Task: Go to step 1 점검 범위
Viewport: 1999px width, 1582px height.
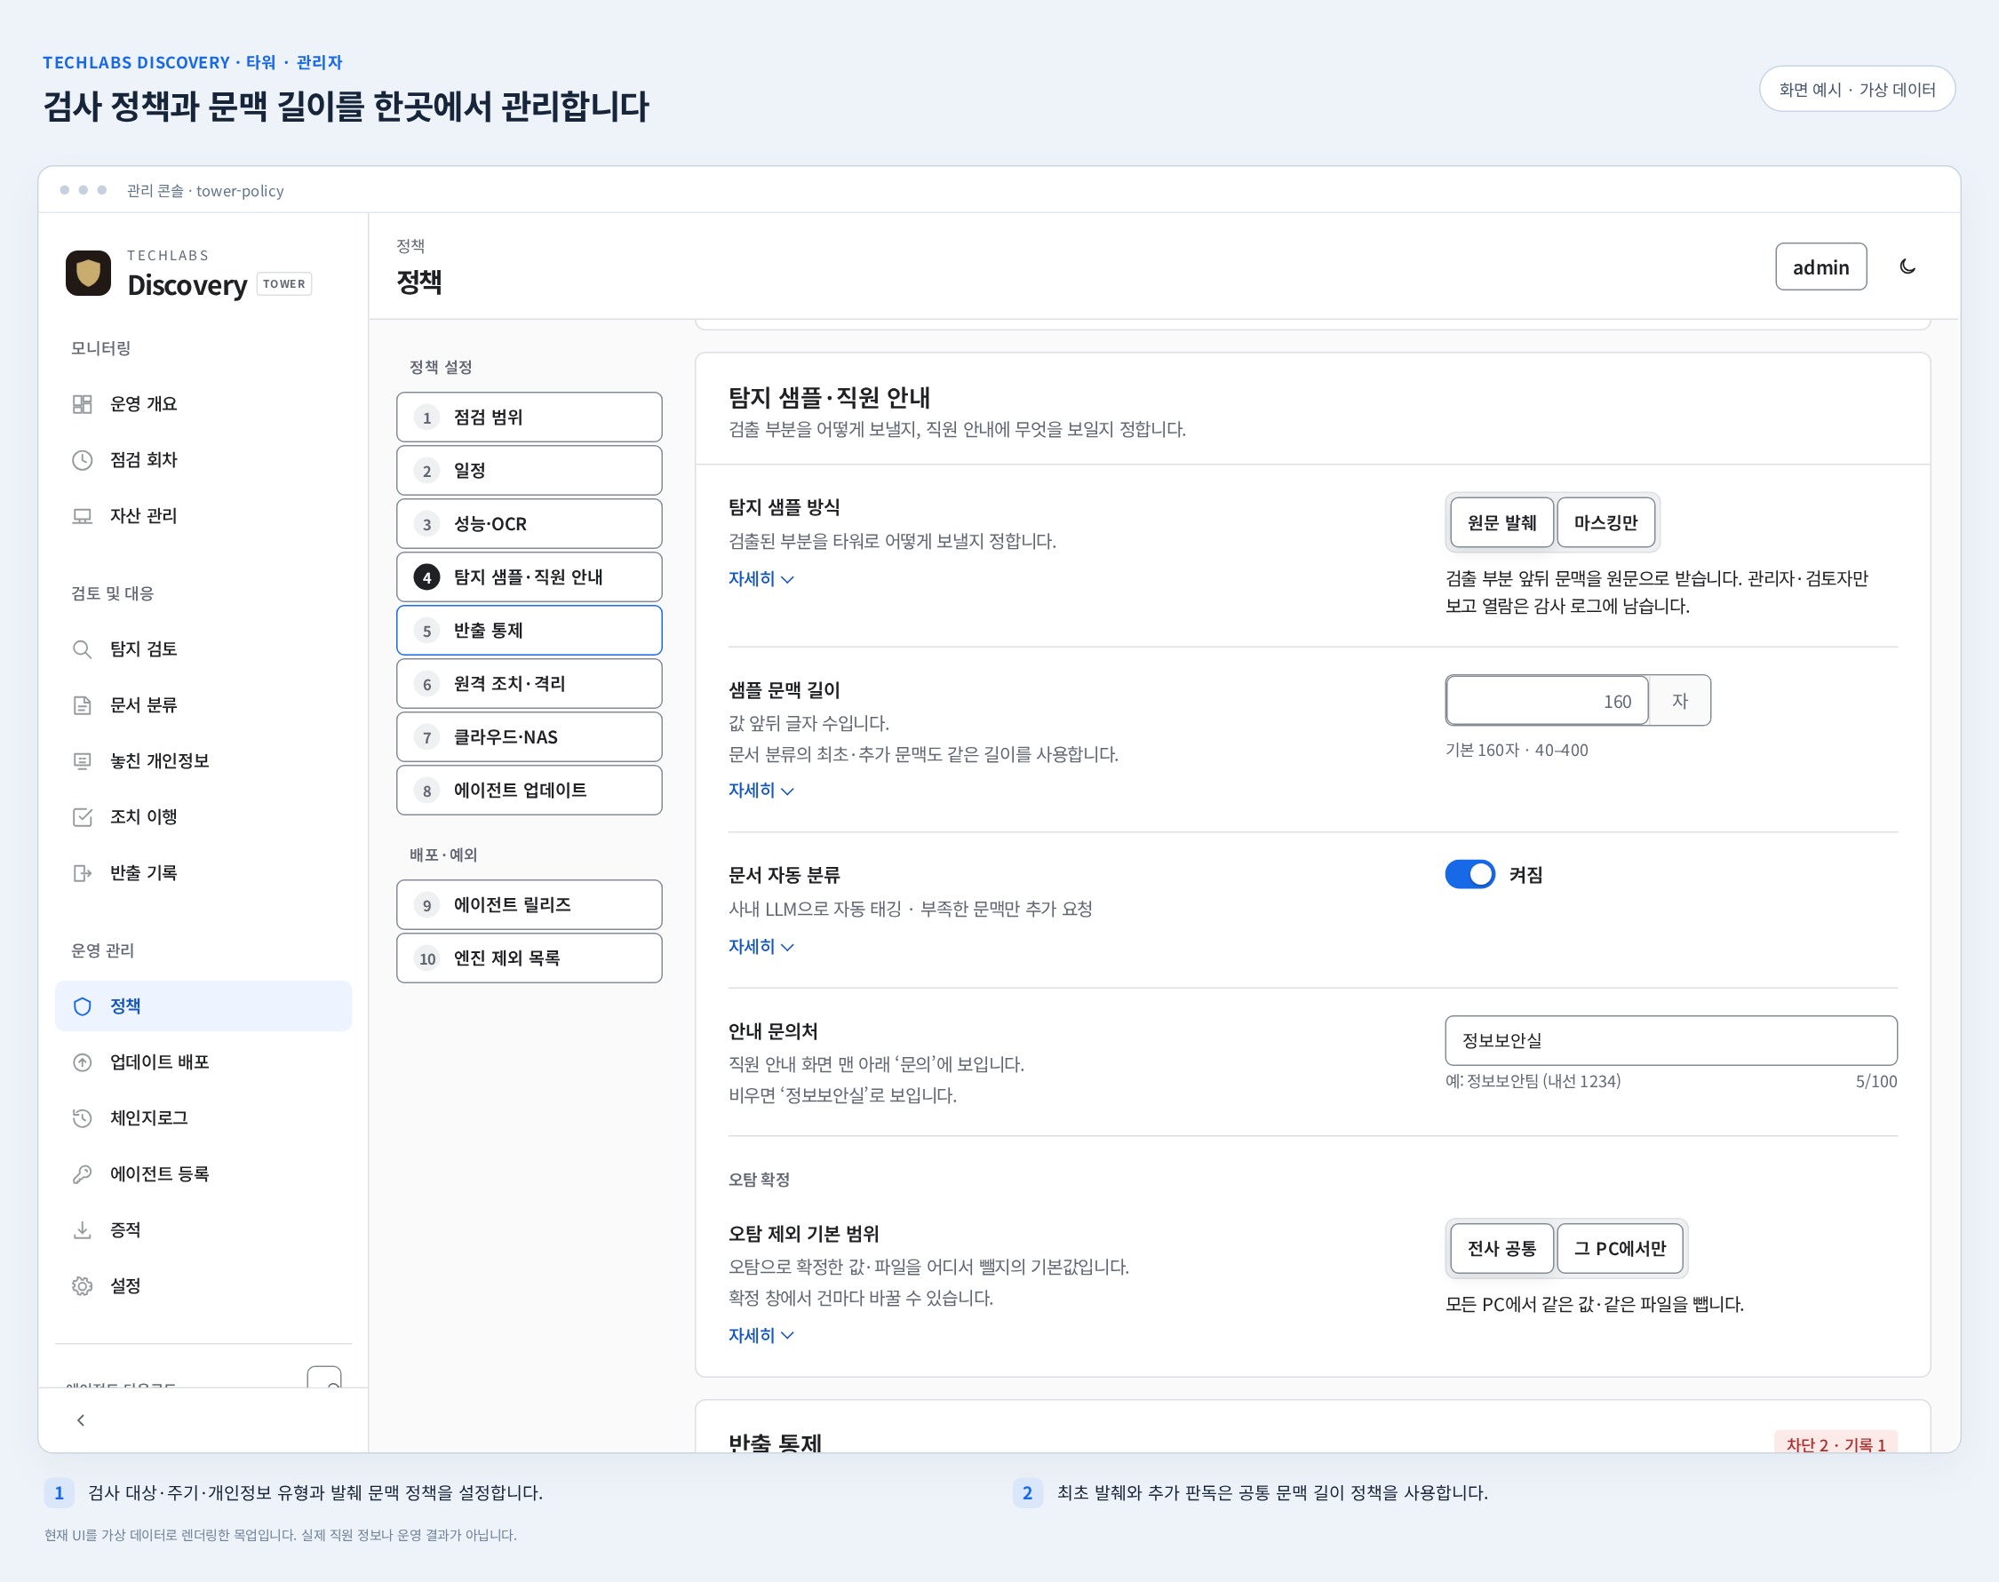Action: (529, 417)
